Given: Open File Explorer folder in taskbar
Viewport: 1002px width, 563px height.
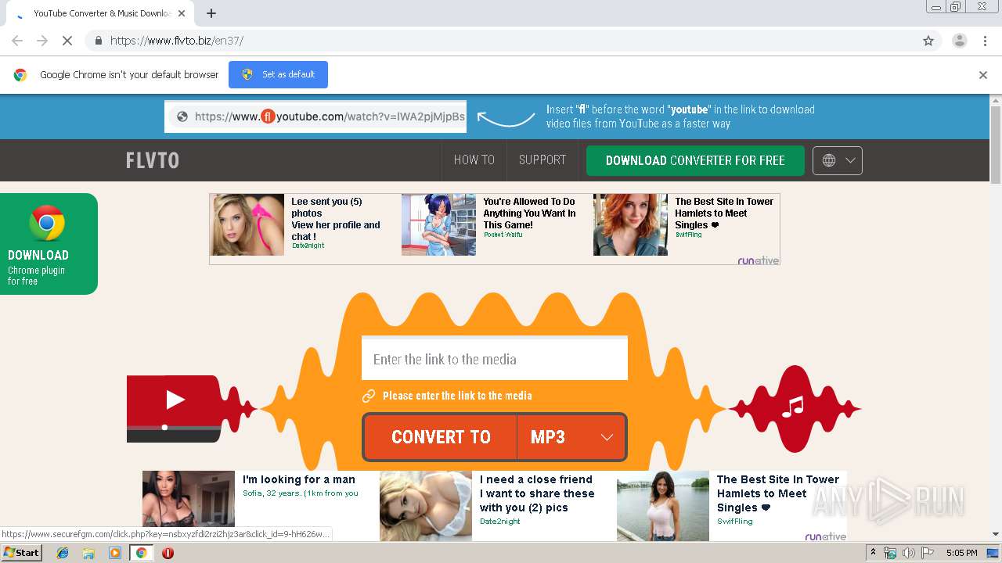Looking at the screenshot, I should [x=88, y=553].
